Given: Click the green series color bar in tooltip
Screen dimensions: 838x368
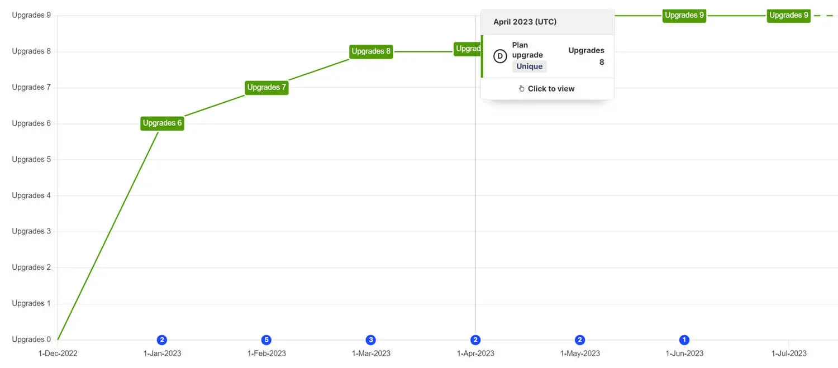Looking at the screenshot, I should [x=482, y=56].
